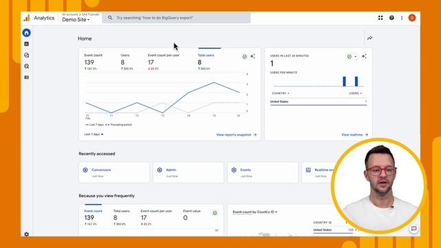Select the Users metric tab in overview
The image size is (441, 248).
pyautogui.click(x=127, y=61)
